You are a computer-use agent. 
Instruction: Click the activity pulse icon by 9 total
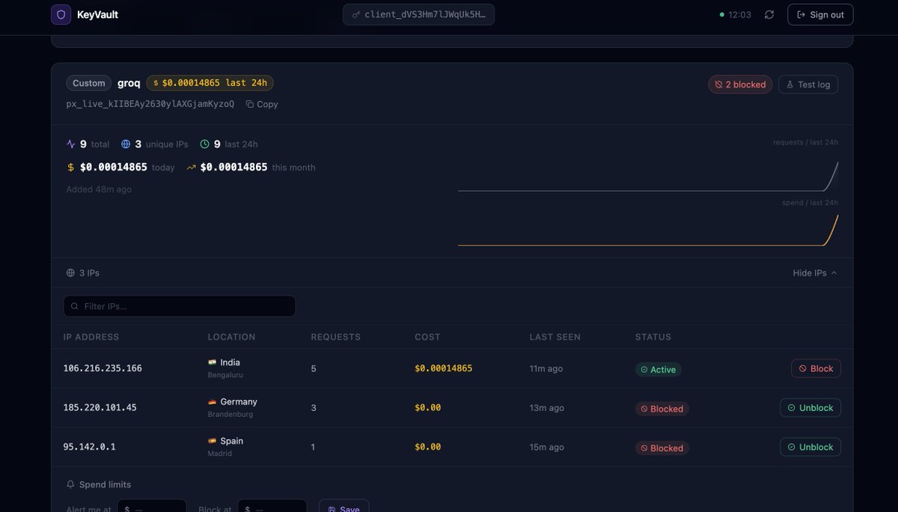[71, 144]
